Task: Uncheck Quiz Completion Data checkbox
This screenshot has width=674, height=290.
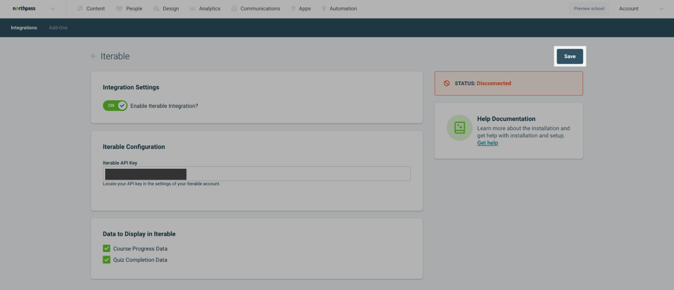Action: click(x=107, y=260)
